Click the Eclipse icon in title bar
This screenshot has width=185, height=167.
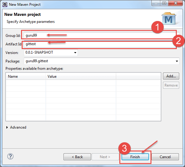(x=5, y=5)
